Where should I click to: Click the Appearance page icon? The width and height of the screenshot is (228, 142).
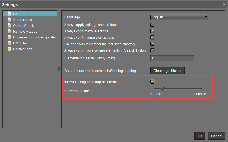point(10,20)
